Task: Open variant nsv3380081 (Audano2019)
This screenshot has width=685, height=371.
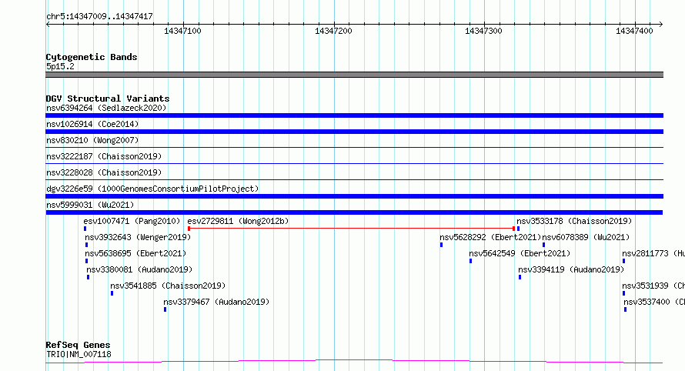Action: 139,269
